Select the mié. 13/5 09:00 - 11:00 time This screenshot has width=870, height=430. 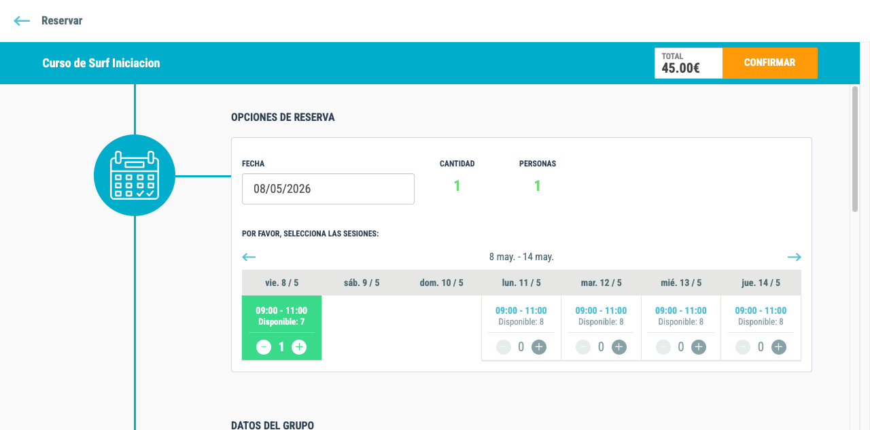(x=680, y=310)
